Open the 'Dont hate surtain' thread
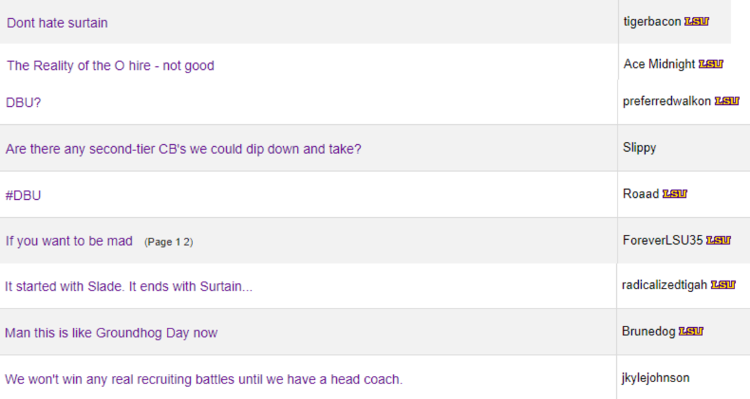This screenshot has width=750, height=399. 57,23
